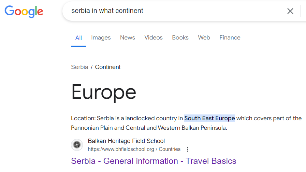Screen dimensions: 306x172
Task: Select the Web tab
Action: [204, 38]
